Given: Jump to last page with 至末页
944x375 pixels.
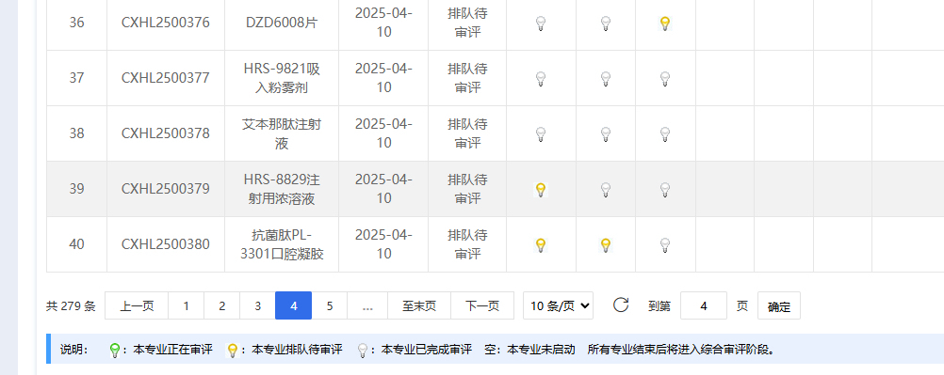Looking at the screenshot, I should coord(419,305).
